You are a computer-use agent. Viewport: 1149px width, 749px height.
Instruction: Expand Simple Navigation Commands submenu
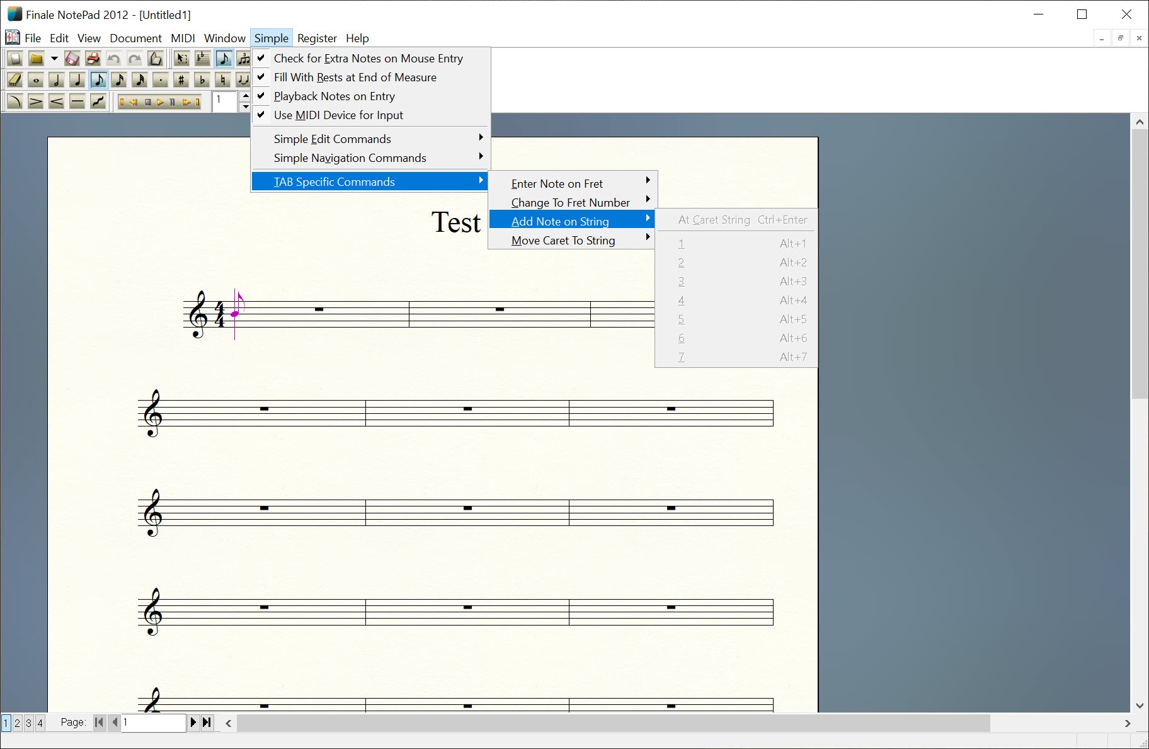[370, 158]
